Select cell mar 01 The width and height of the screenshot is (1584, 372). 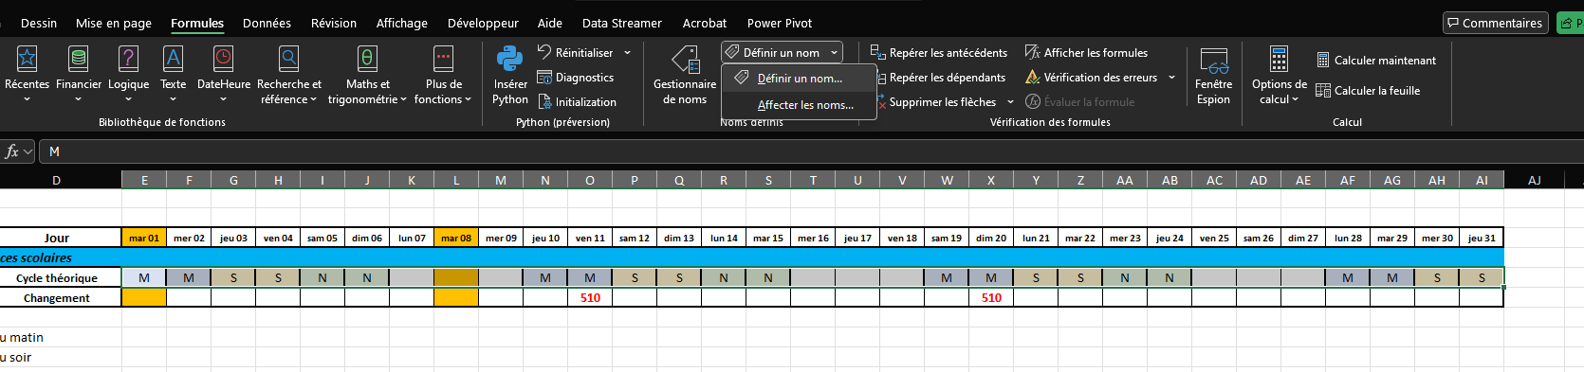(144, 238)
